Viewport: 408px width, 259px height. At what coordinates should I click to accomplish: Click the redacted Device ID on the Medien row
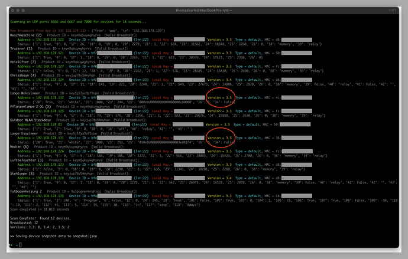pos(114,151)
